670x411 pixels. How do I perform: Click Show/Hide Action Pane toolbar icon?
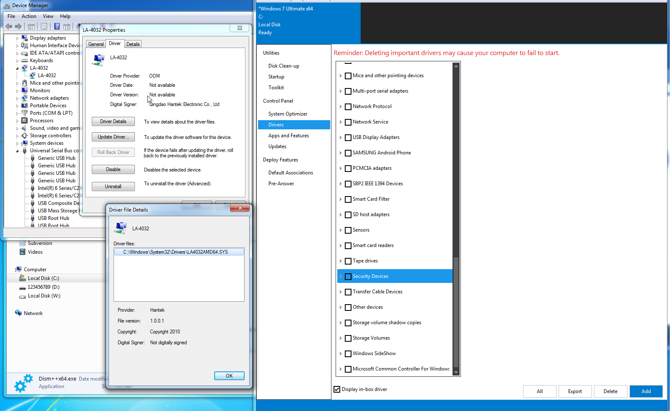67,26
